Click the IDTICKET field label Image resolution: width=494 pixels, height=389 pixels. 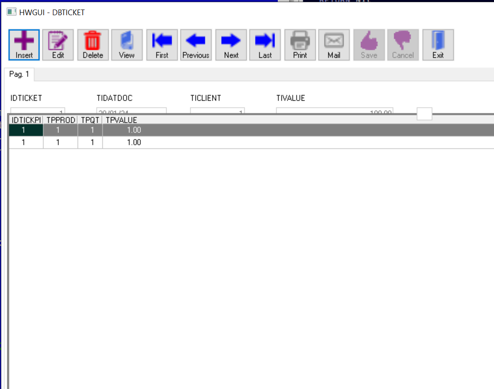tap(26, 98)
